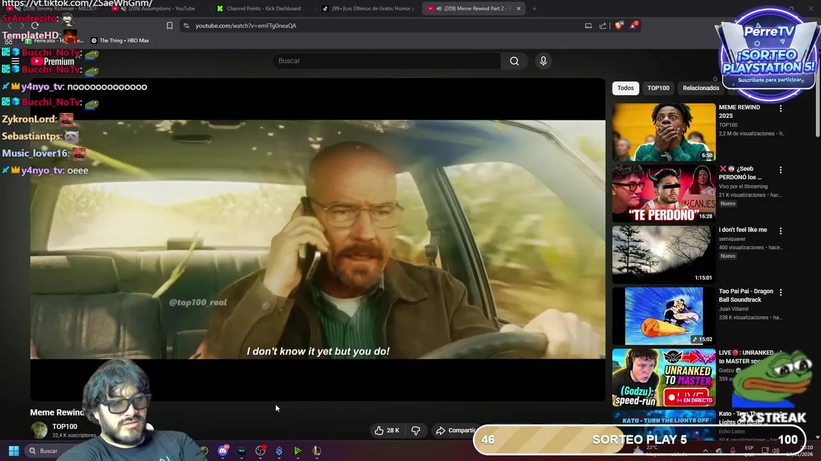Image resolution: width=821 pixels, height=461 pixels.
Task: Switch to Los Últimos de Gratis TikTok tab
Action: (368, 8)
